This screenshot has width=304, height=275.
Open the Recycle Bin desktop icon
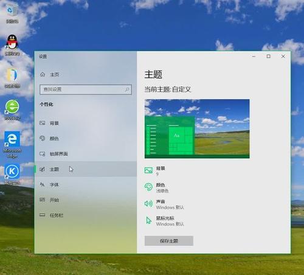[12, 13]
